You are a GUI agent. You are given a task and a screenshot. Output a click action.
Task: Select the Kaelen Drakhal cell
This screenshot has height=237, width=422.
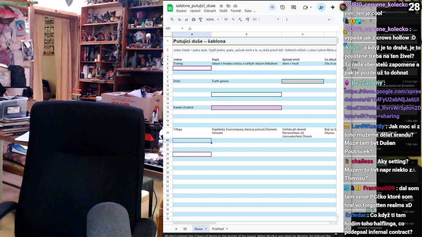click(x=192, y=108)
